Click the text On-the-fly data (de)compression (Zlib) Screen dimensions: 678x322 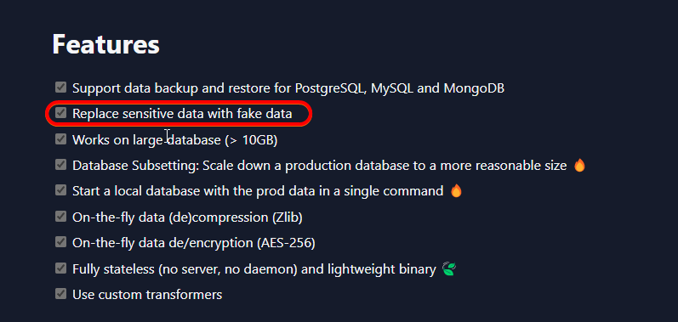(187, 217)
